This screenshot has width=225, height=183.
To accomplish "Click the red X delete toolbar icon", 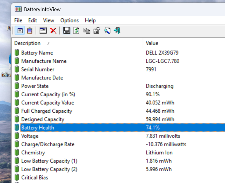I will pos(53,31).
